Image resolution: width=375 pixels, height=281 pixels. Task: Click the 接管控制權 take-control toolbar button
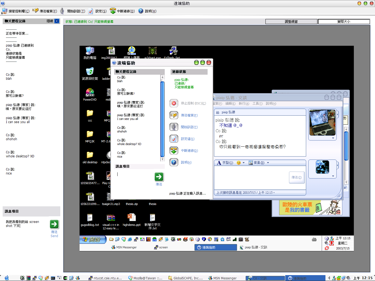(x=16, y=11)
